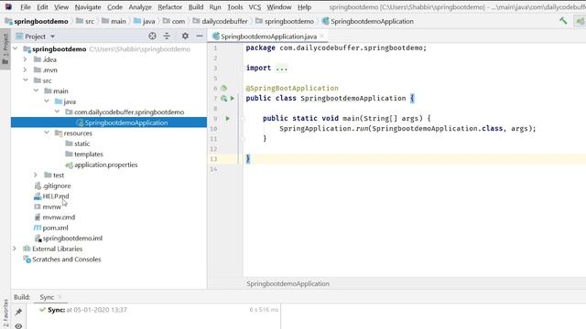Image resolution: width=586 pixels, height=329 pixels.
Task: Click springbootdemo root breadcrumb
Action: tap(37, 21)
